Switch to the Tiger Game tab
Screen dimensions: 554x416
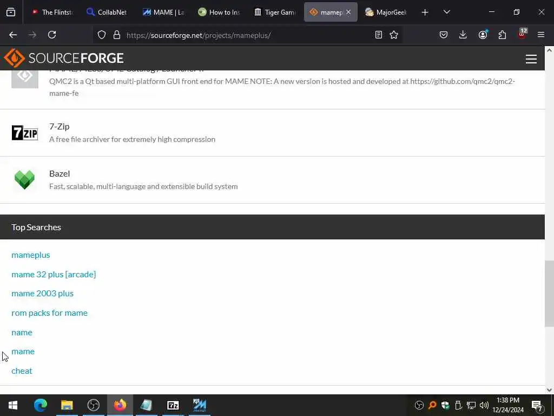(275, 12)
